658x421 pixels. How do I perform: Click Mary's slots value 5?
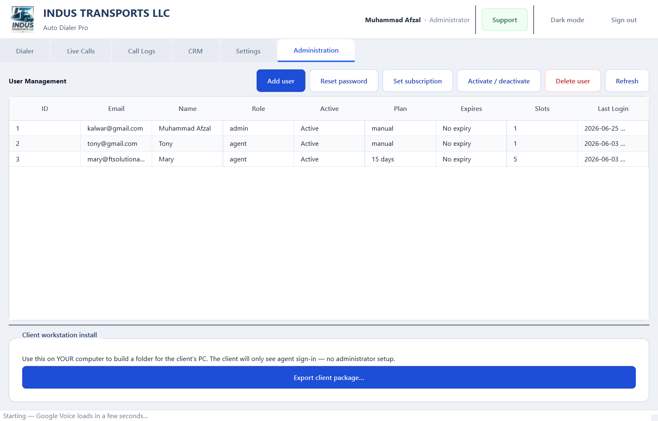point(542,159)
